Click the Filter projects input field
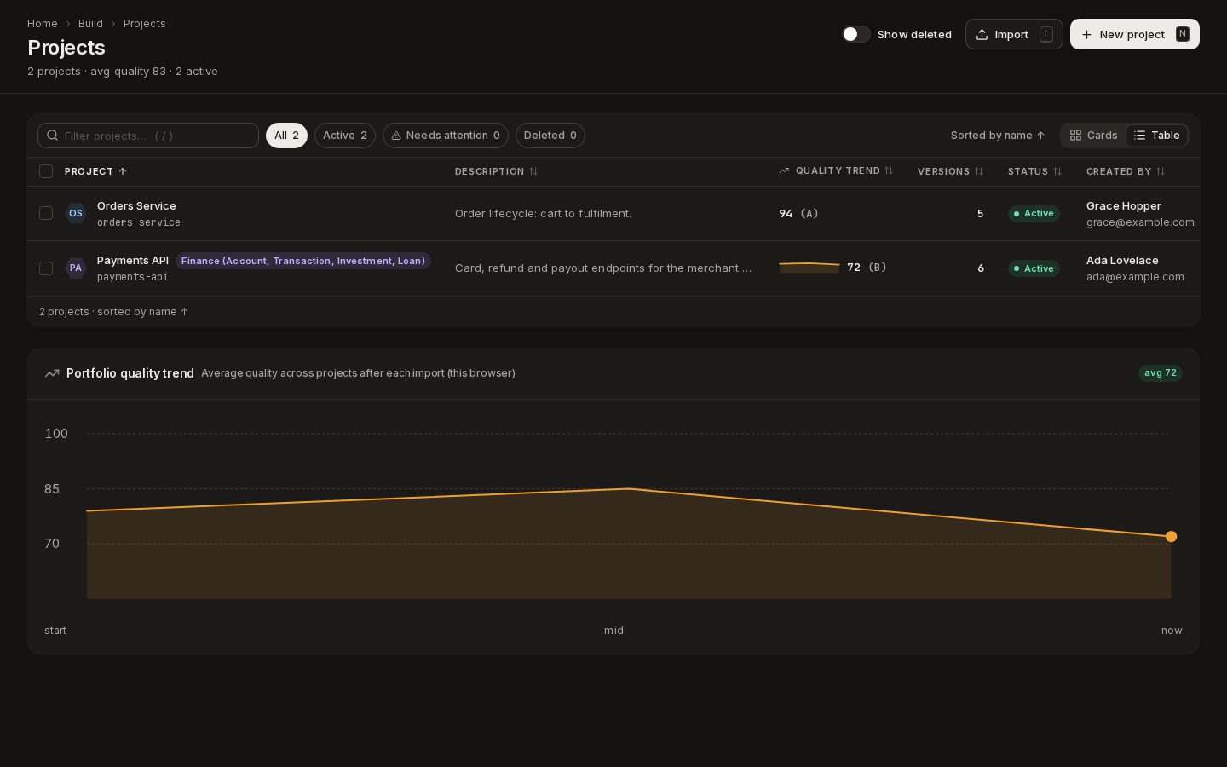 (x=148, y=136)
